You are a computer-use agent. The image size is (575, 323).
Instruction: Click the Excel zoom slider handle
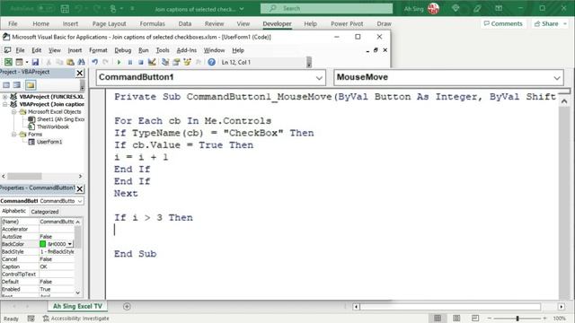(x=517, y=319)
